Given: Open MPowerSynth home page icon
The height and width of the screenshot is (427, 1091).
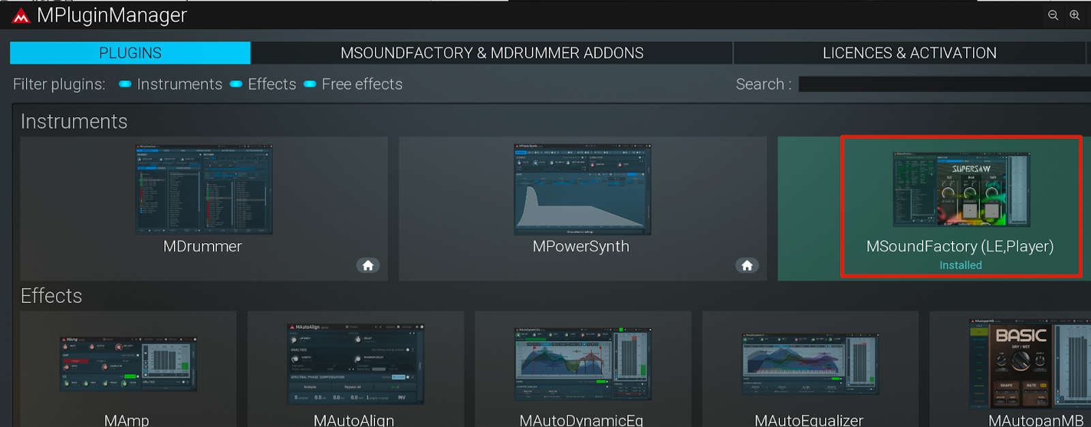Looking at the screenshot, I should coord(747,266).
